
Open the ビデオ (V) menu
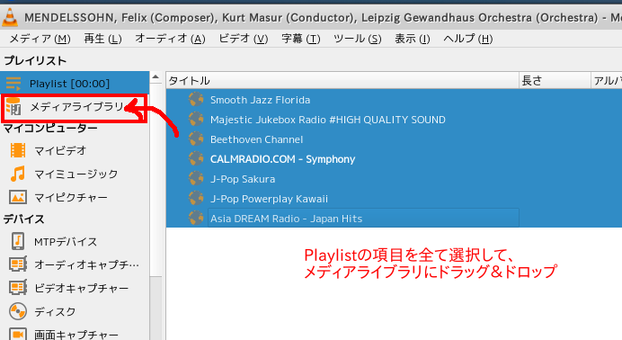[x=244, y=39]
